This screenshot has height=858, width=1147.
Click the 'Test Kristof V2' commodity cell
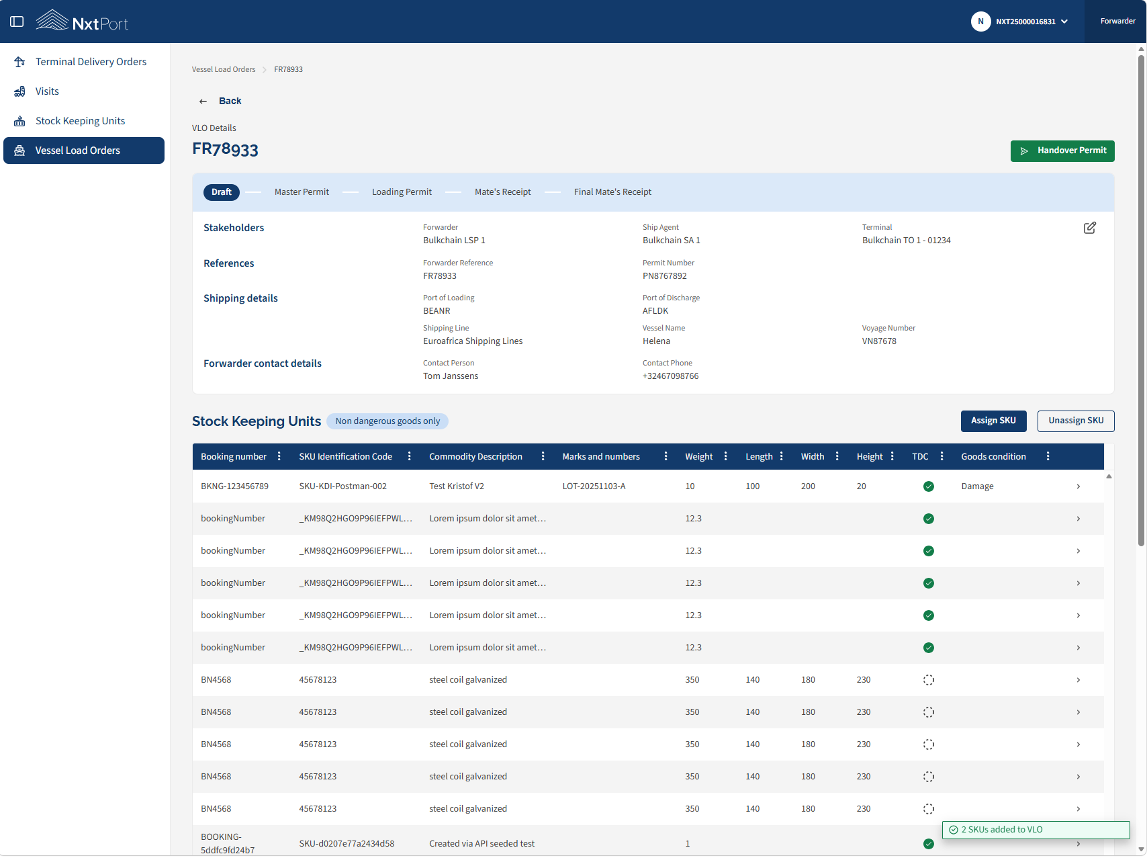point(457,486)
